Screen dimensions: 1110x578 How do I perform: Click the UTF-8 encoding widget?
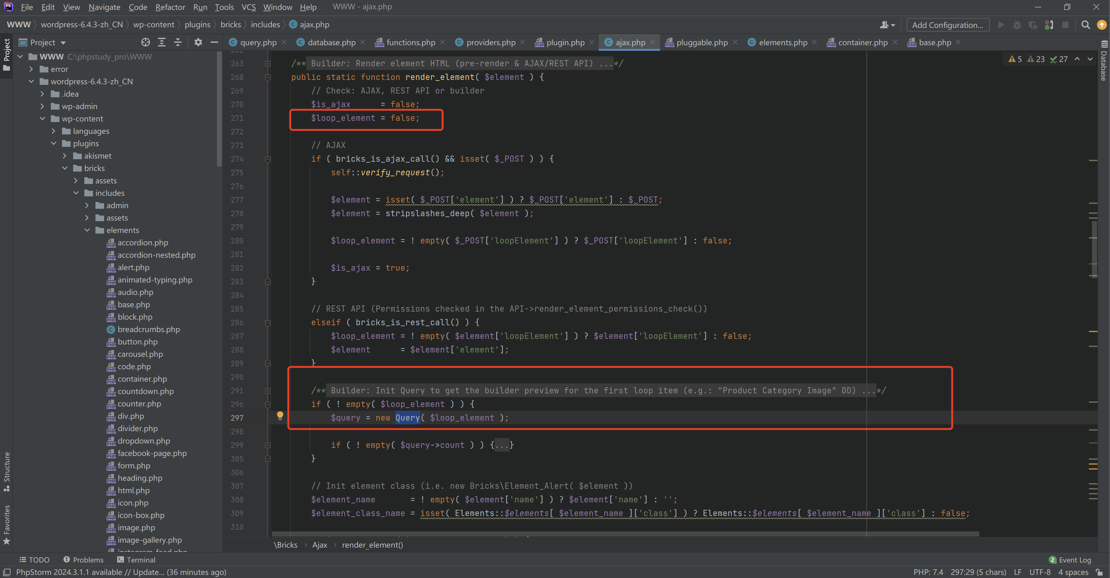[1040, 572]
